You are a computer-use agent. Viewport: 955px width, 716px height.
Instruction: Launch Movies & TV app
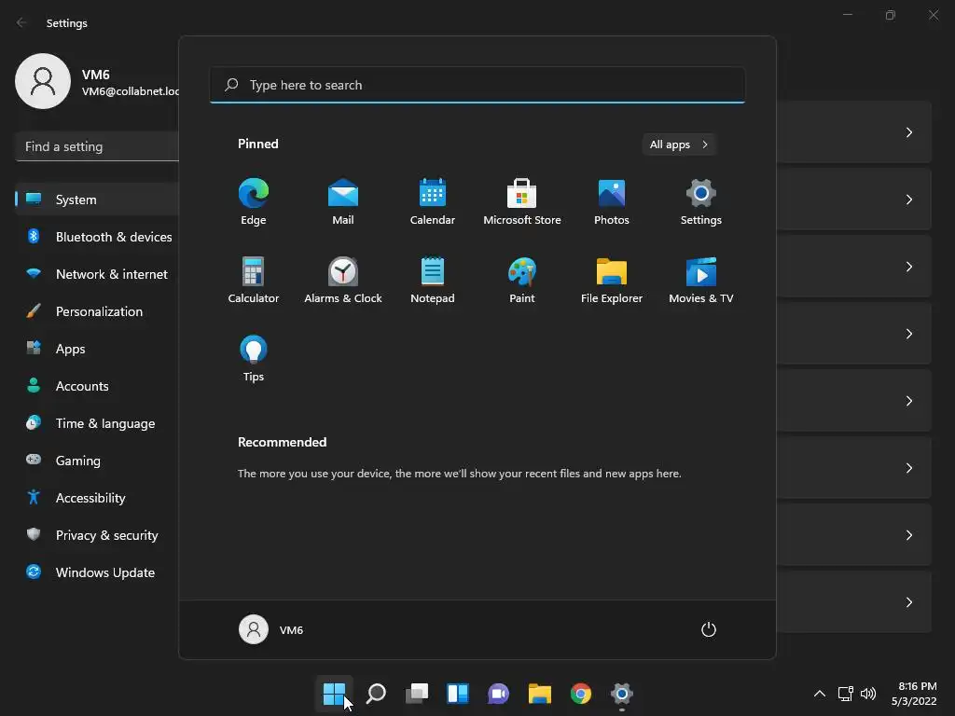click(701, 280)
